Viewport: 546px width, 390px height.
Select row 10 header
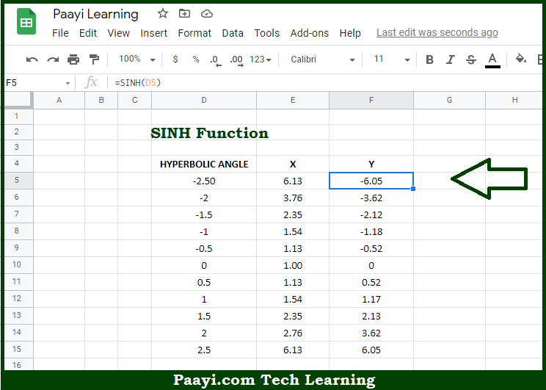tap(19, 265)
